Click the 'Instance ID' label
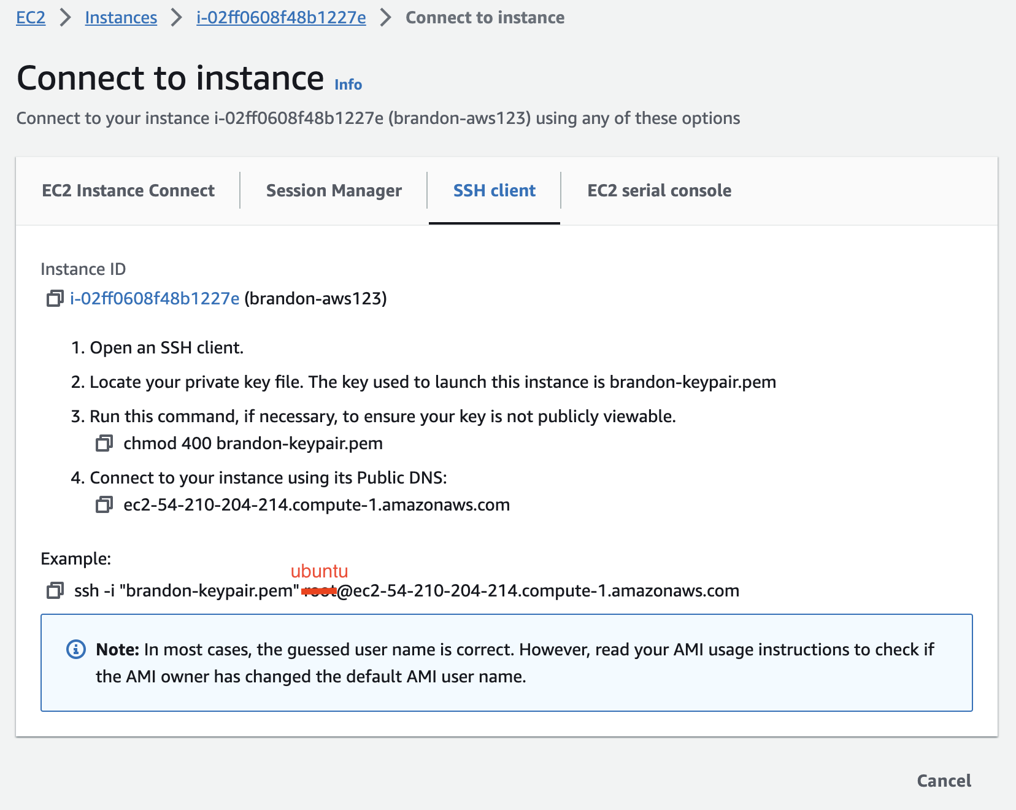1016x810 pixels. pos(83,269)
